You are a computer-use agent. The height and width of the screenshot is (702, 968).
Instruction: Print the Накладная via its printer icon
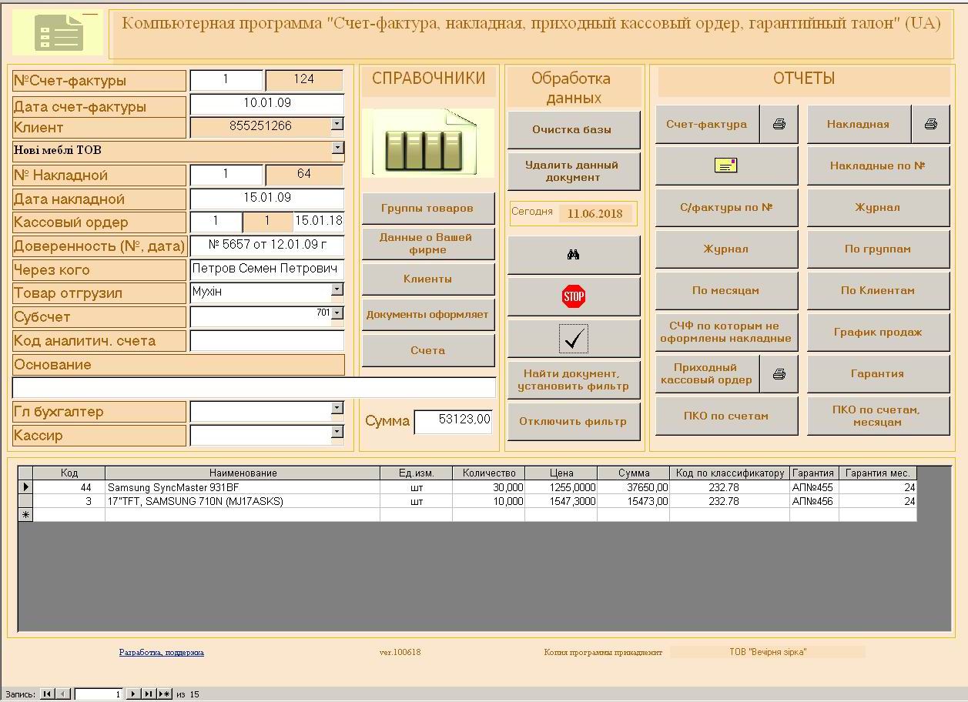coord(930,124)
